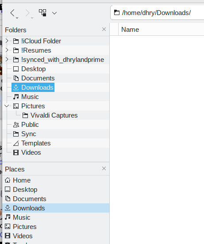Viewport: 204px width, 244px height.
Task: Collapse the Pictures folder tree
Action: pos(7,106)
